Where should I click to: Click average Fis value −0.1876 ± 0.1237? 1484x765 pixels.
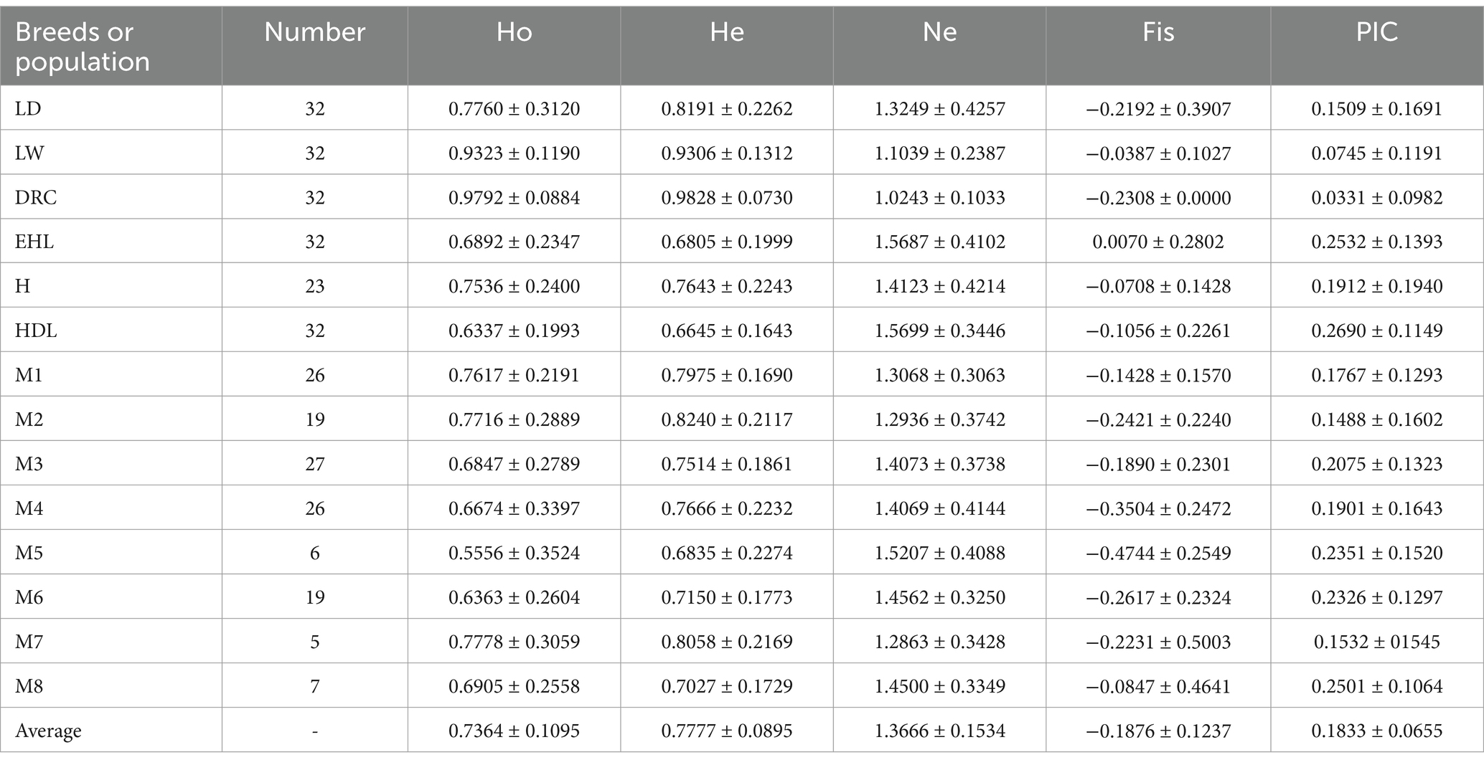[1158, 731]
